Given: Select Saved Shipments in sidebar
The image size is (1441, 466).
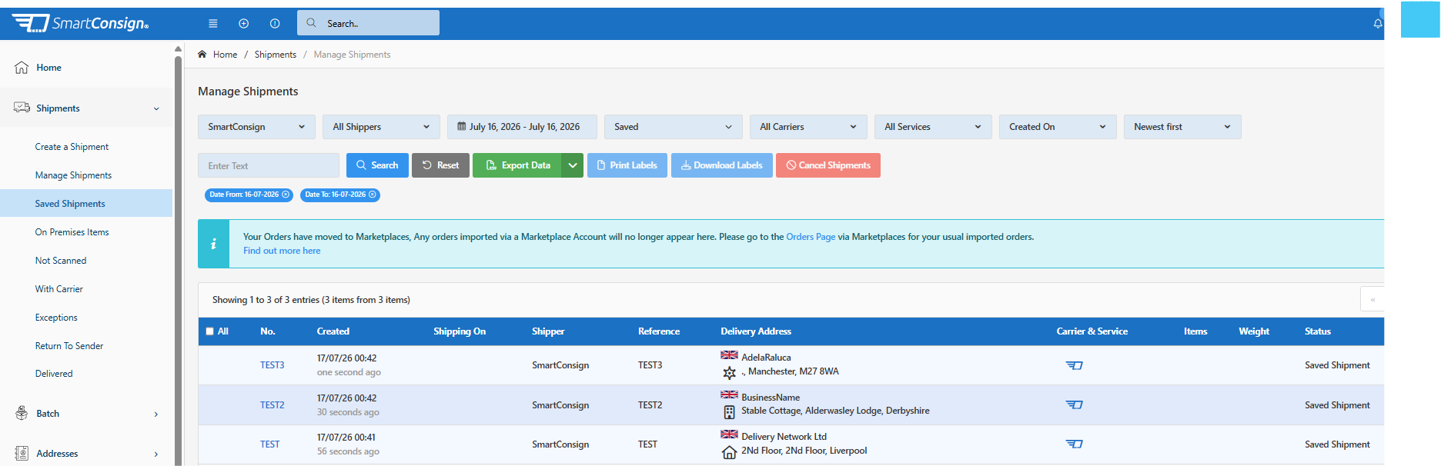Looking at the screenshot, I should click(x=86, y=204).
